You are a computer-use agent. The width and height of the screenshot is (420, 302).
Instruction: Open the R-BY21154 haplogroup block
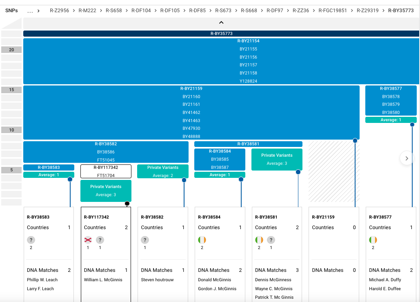[221, 61]
